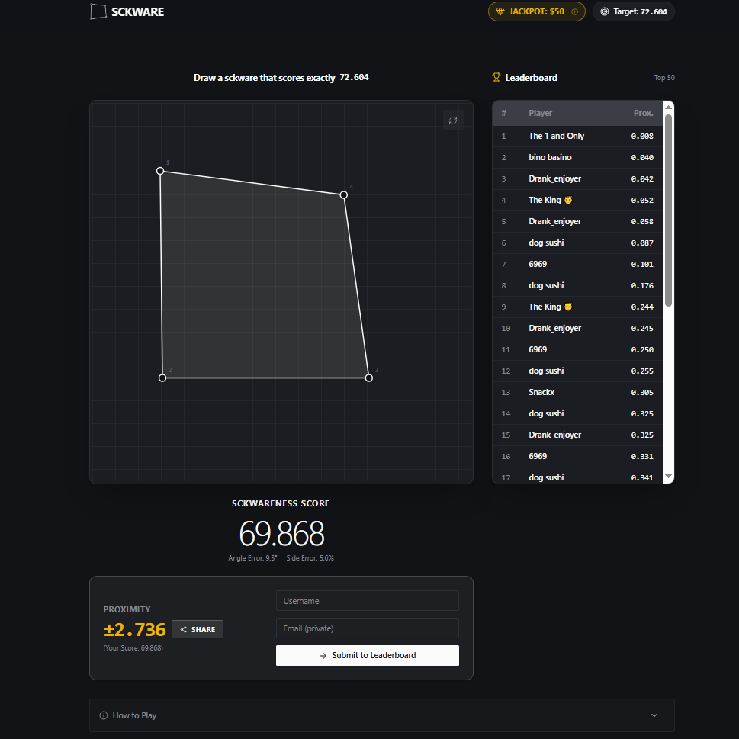Click the arrow icon on Submit button
Viewport: 739px width, 739px height.
coord(323,656)
